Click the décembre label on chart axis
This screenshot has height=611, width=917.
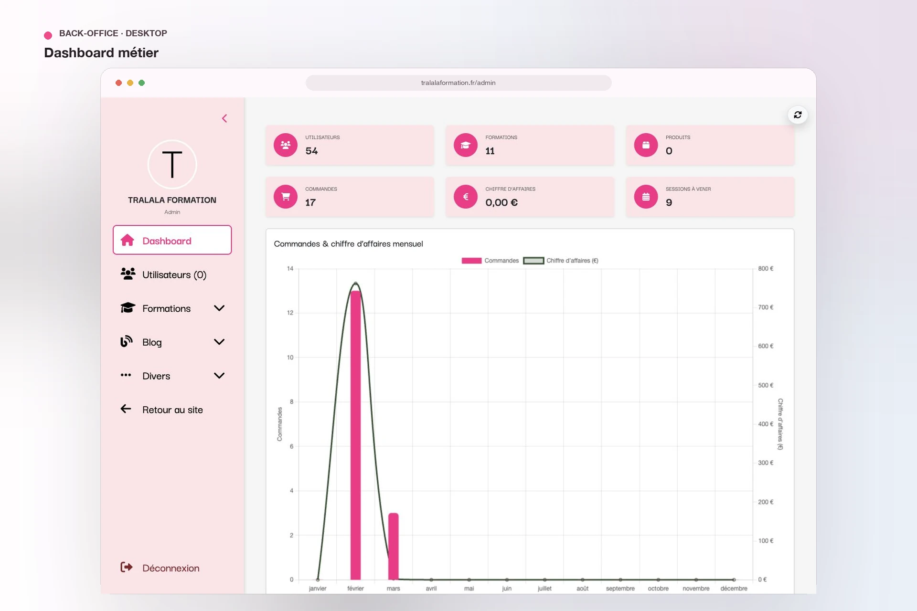coord(734,589)
